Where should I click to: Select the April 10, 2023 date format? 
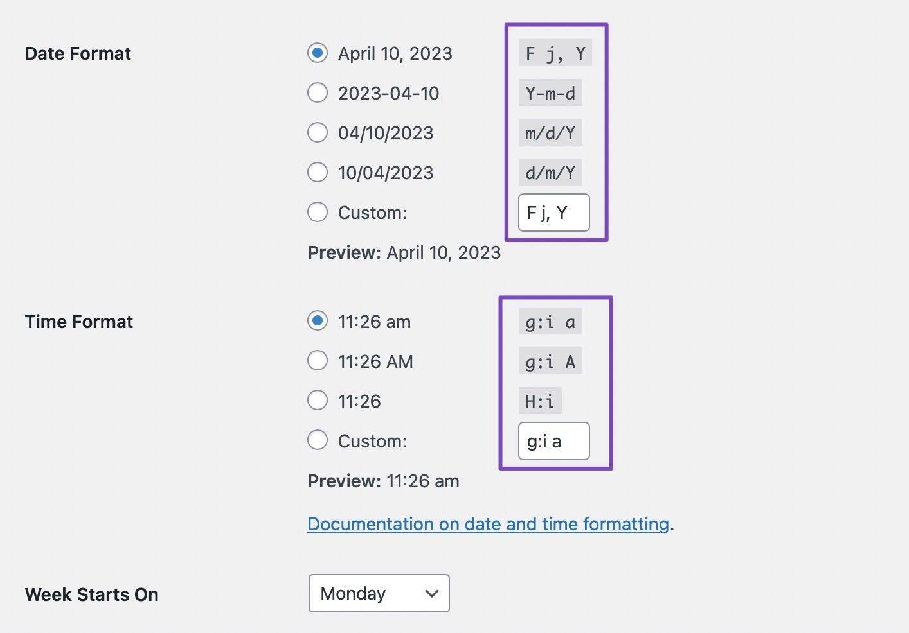[x=318, y=53]
